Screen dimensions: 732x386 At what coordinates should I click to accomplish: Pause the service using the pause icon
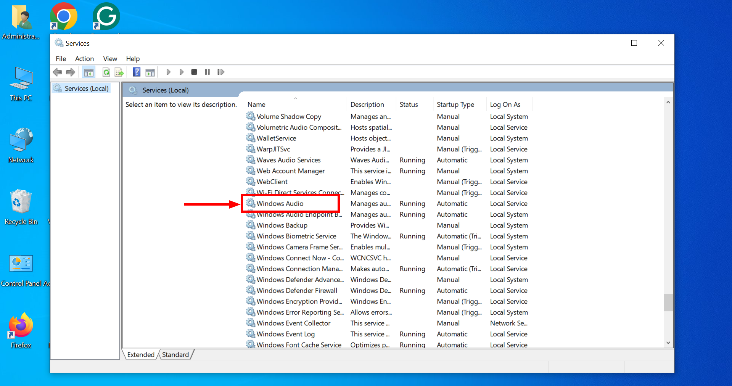(x=207, y=72)
